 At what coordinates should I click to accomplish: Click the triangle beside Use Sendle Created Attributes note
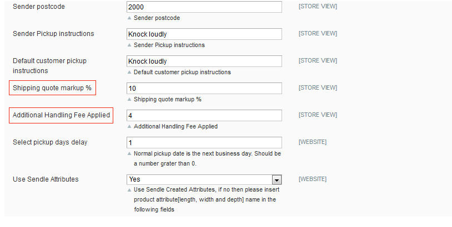point(130,190)
